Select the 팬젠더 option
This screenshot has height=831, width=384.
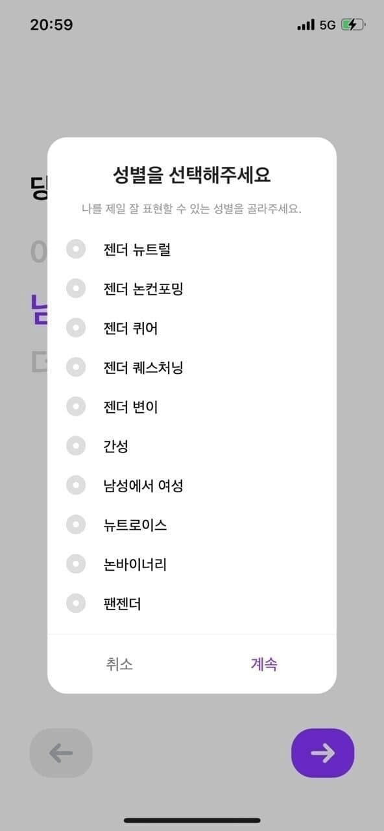coord(76,604)
